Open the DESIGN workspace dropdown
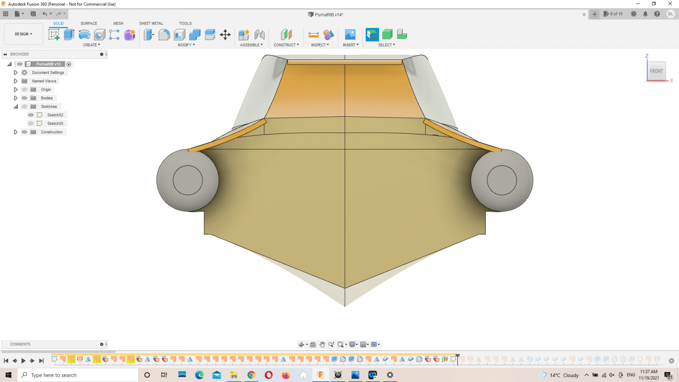679x382 pixels. point(23,34)
